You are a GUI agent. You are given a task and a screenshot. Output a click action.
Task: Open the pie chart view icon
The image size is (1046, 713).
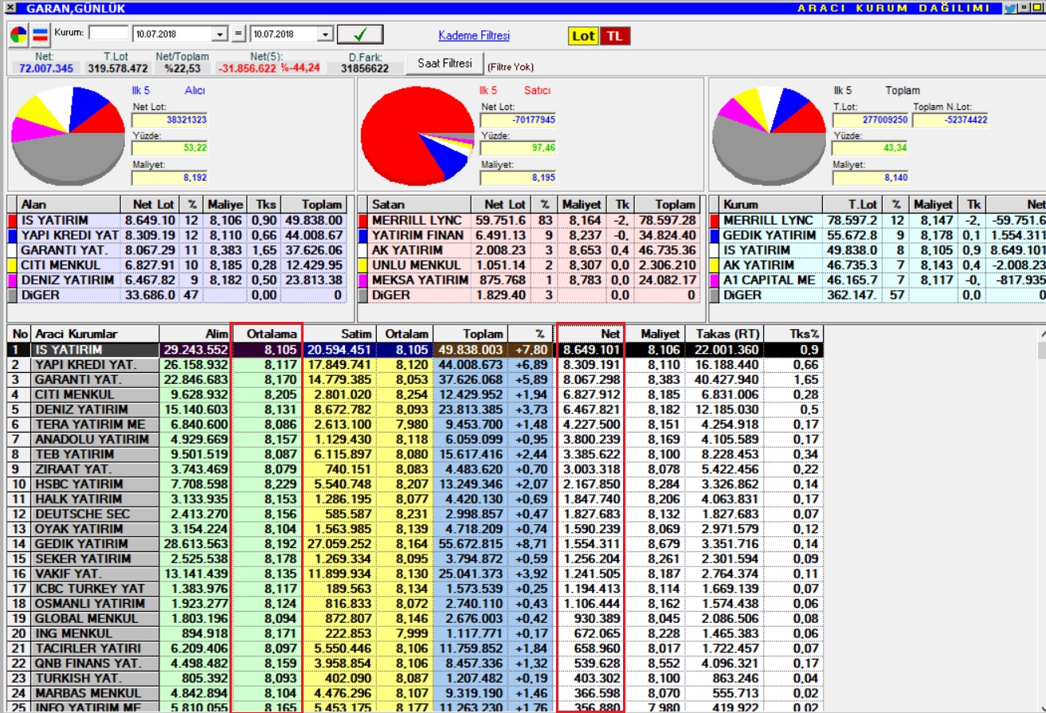[18, 35]
